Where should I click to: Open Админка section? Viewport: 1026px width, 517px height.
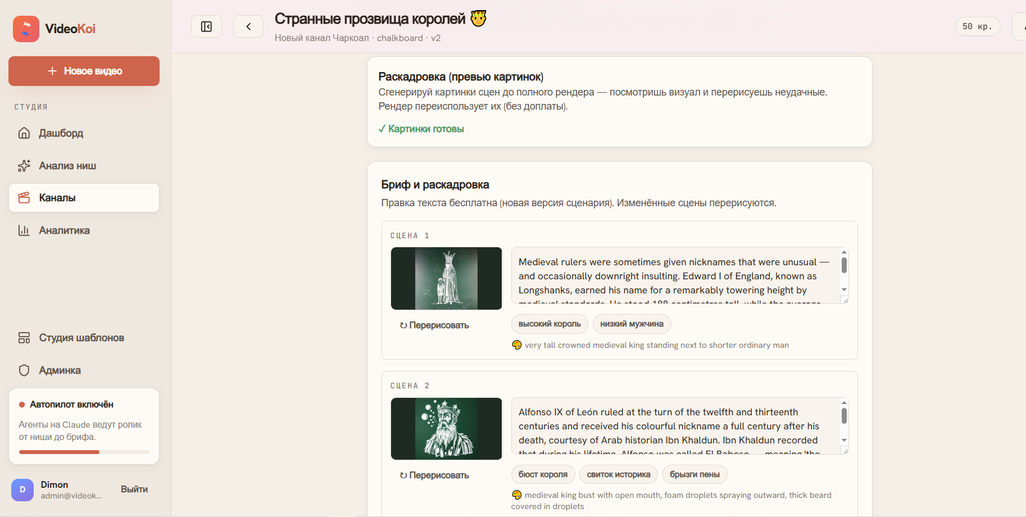click(x=84, y=370)
